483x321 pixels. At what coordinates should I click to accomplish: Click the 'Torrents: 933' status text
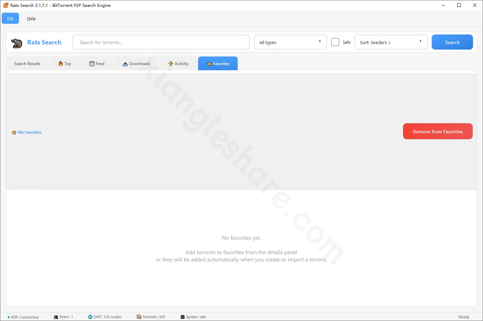click(x=154, y=317)
